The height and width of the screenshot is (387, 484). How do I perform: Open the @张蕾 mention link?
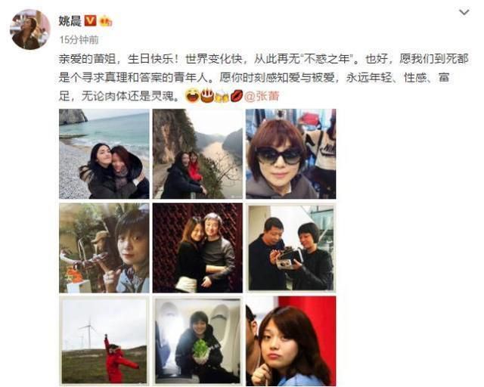pos(262,96)
